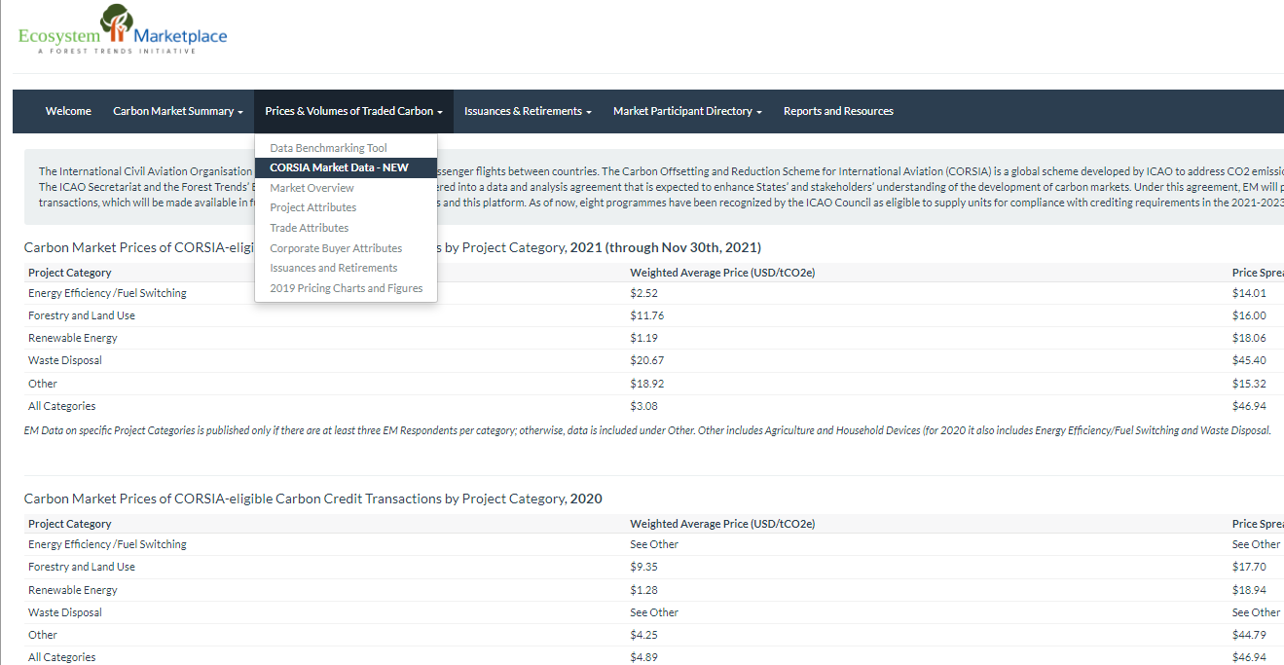The image size is (1284, 665).
Task: Open the Welcome page
Action: click(68, 111)
